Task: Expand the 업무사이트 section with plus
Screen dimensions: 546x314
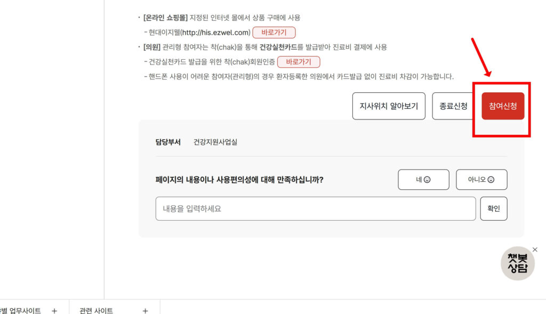Action: pos(53,310)
